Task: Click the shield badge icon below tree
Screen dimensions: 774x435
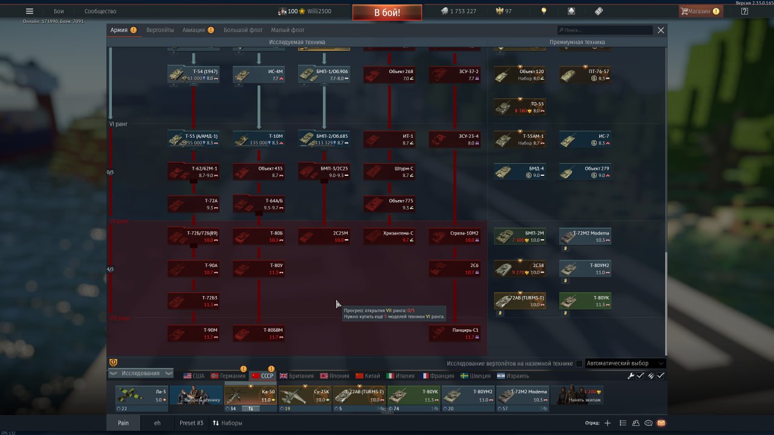Action: 113,362
